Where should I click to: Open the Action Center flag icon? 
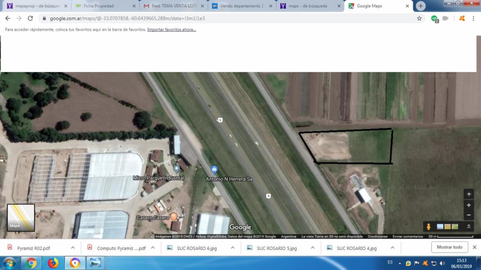(x=417, y=263)
